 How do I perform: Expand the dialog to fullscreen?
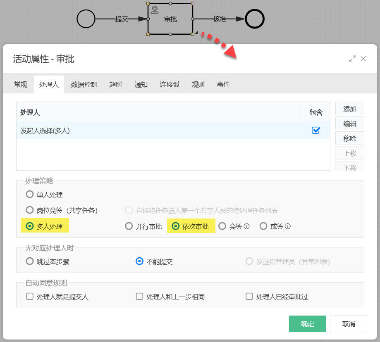point(352,59)
